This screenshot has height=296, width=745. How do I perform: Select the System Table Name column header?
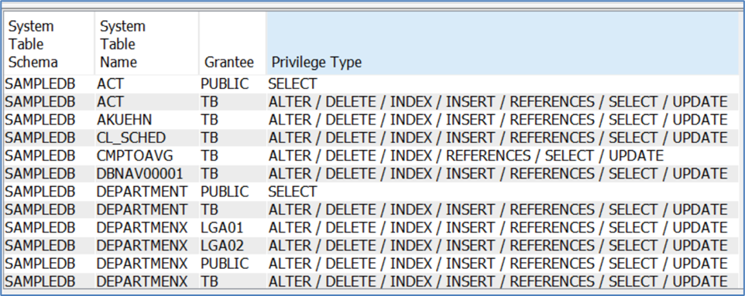pyautogui.click(x=146, y=43)
